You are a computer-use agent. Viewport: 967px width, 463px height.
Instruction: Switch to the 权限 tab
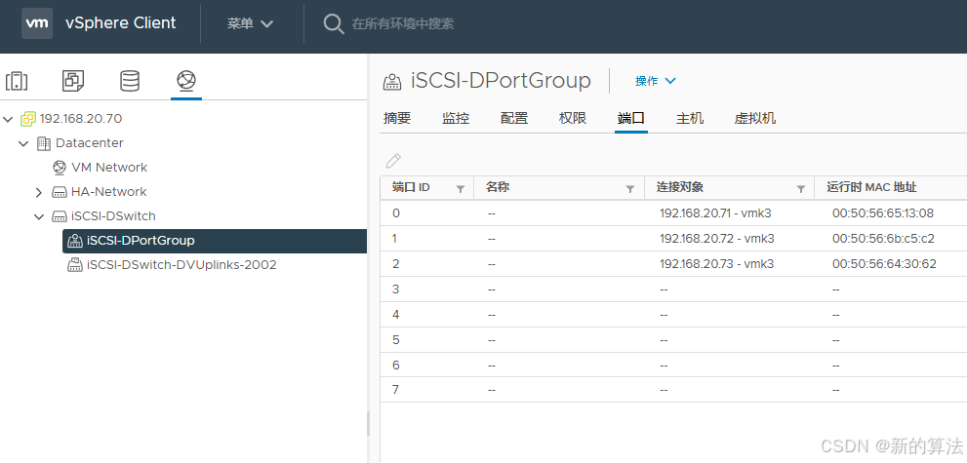(573, 118)
